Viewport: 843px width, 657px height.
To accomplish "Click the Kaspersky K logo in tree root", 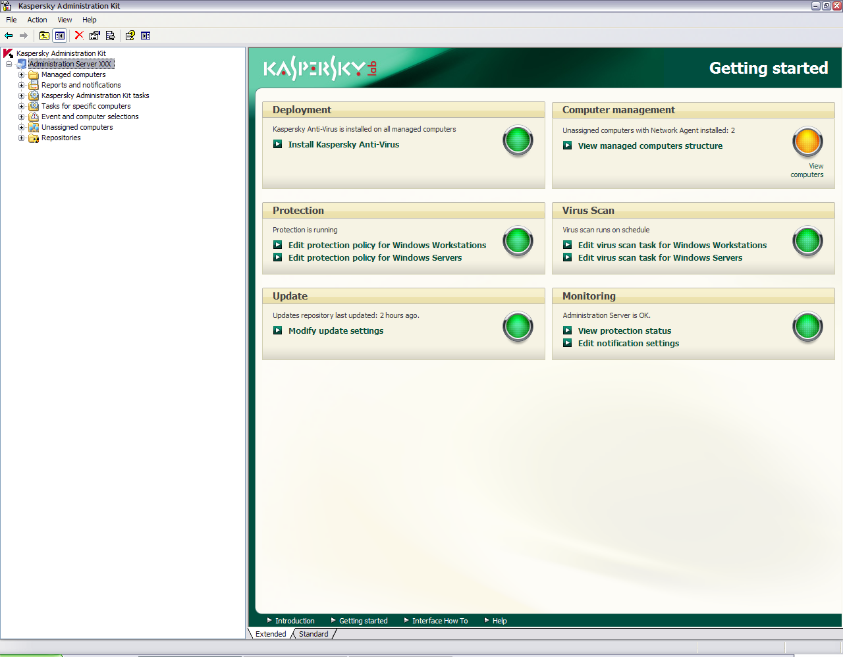I will (9, 53).
